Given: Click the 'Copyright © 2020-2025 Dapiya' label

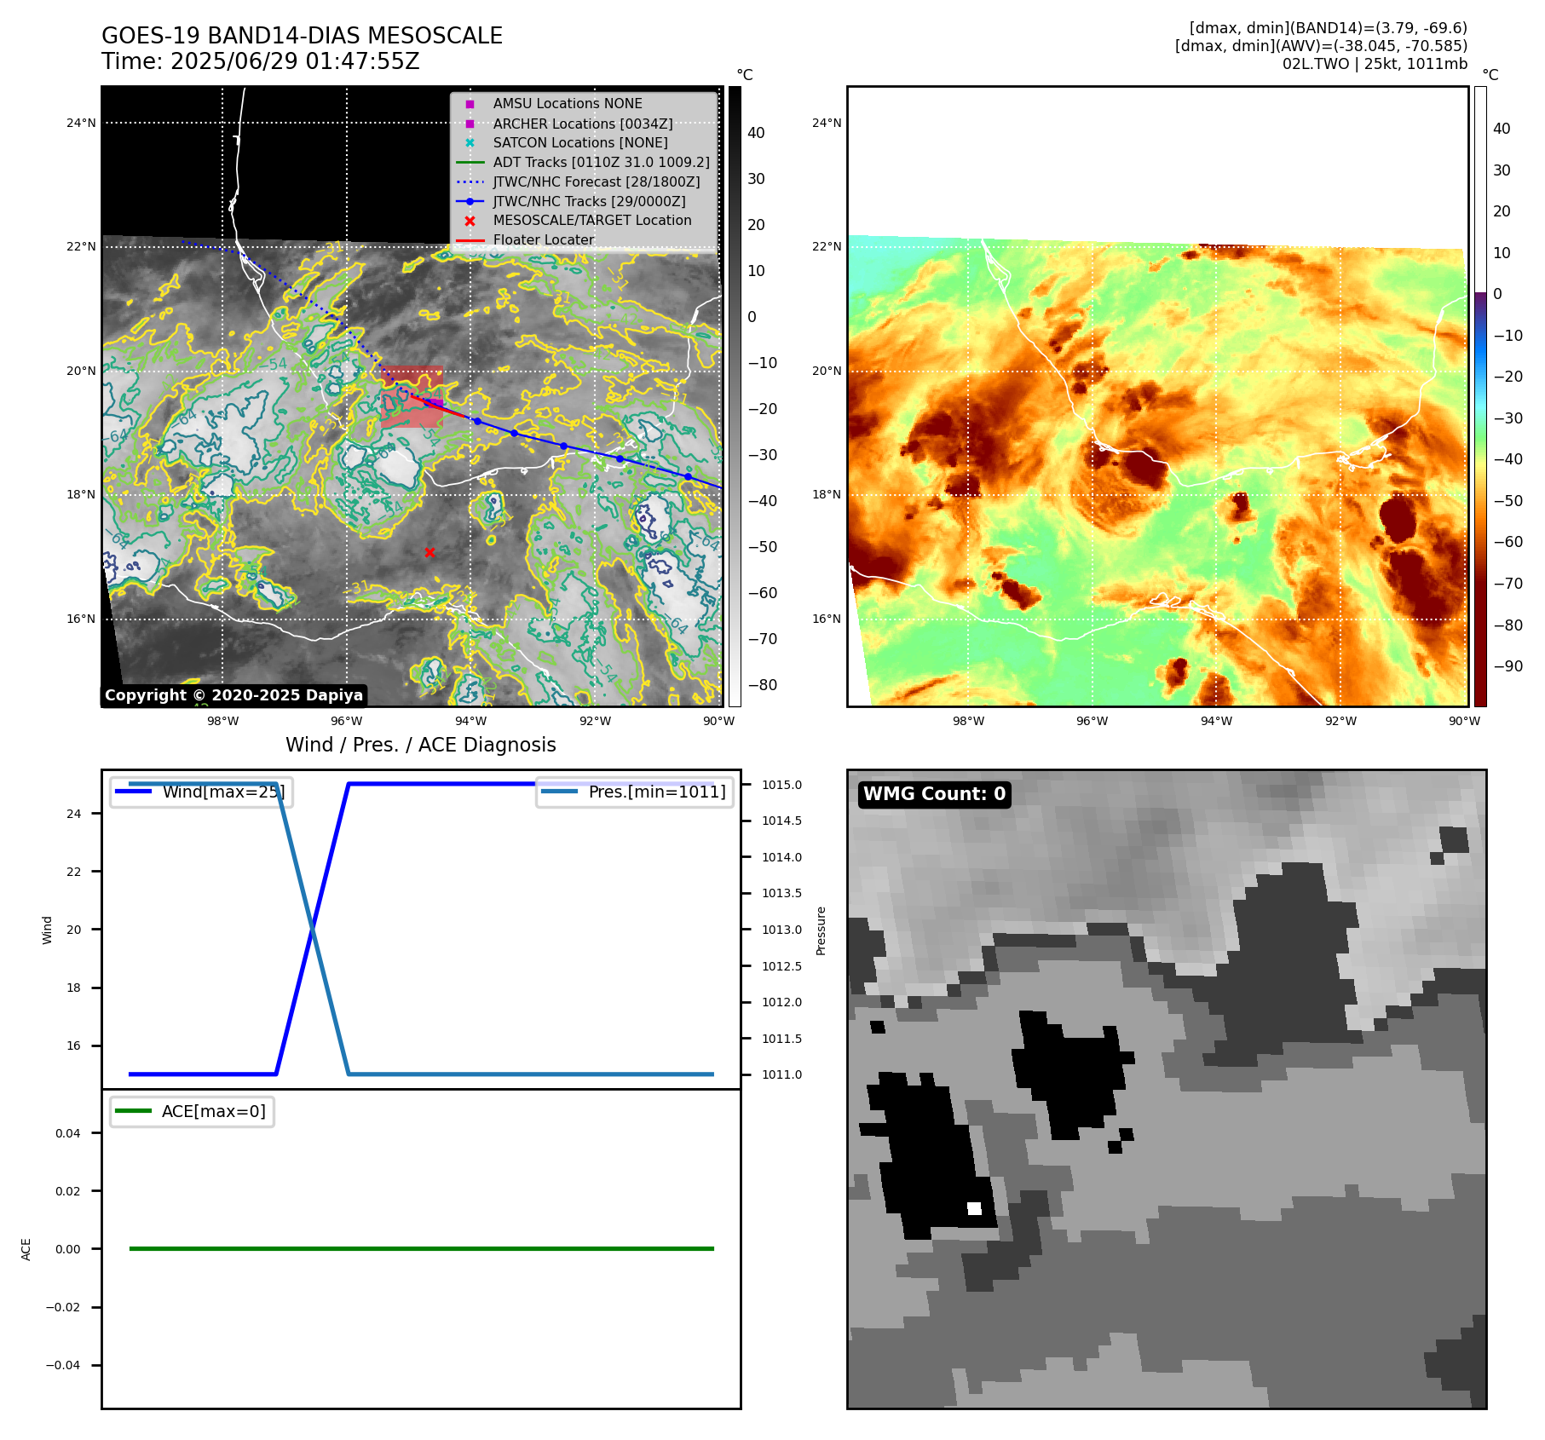Looking at the screenshot, I should 234,695.
